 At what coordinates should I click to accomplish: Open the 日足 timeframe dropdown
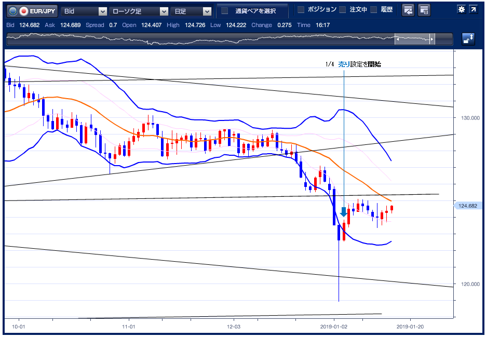(x=191, y=11)
